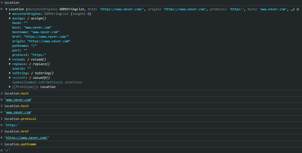The image size is (302, 153).
Task: Select the hostname: "www.naver.com" row
Action: 36,32
